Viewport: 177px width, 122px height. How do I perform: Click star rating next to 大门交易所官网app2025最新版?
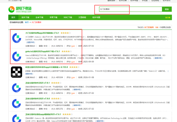66,33
